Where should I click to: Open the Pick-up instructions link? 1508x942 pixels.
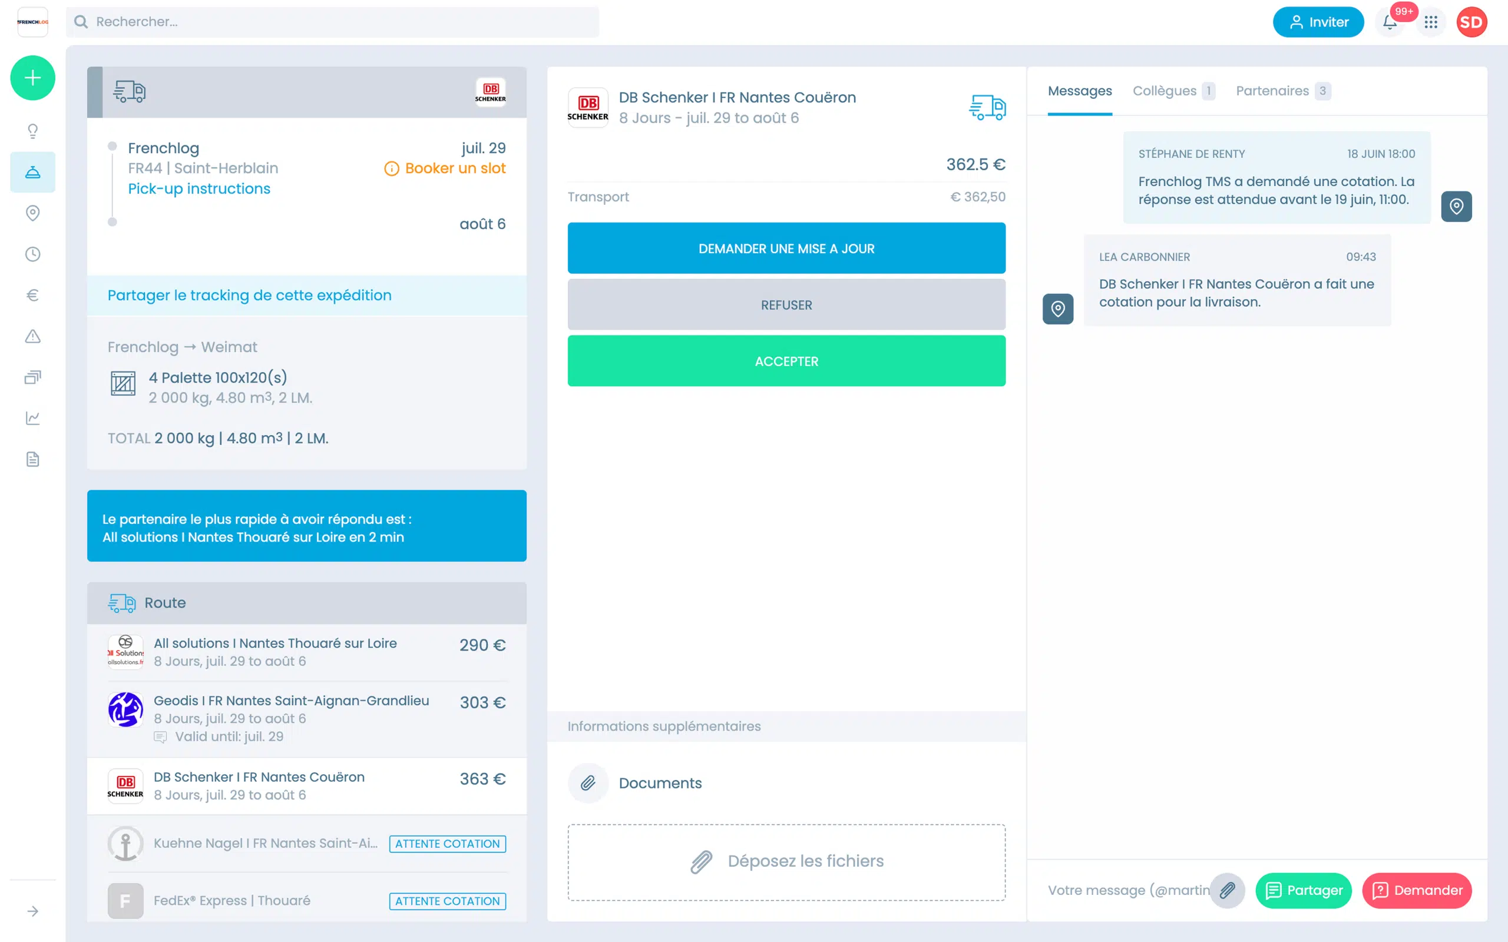coord(200,189)
